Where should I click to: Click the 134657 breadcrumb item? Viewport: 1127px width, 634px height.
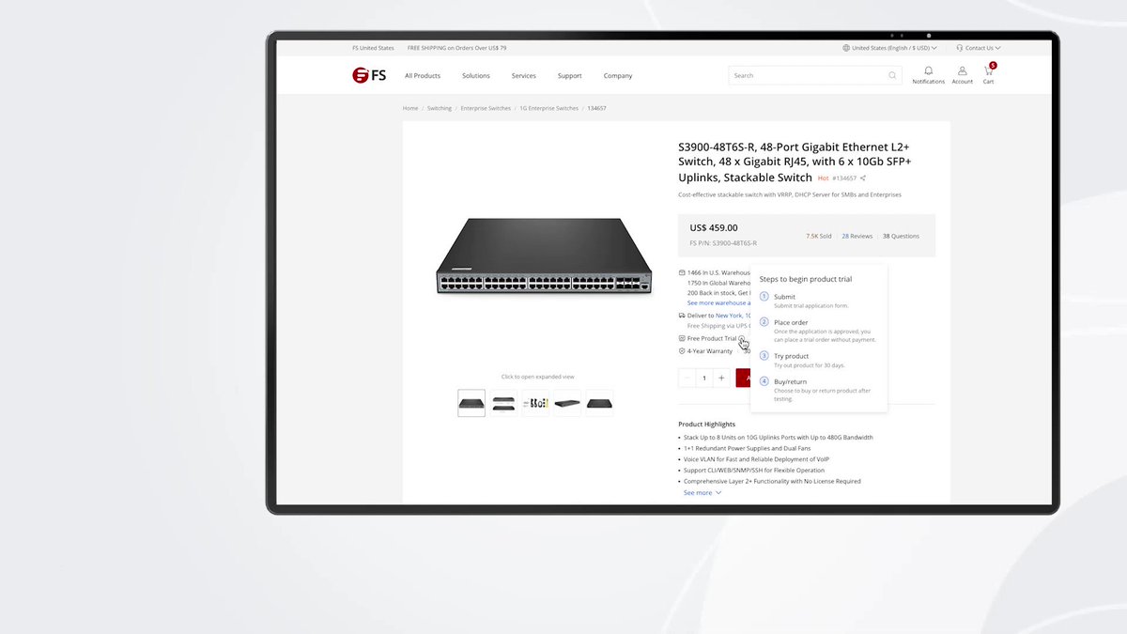[596, 108]
